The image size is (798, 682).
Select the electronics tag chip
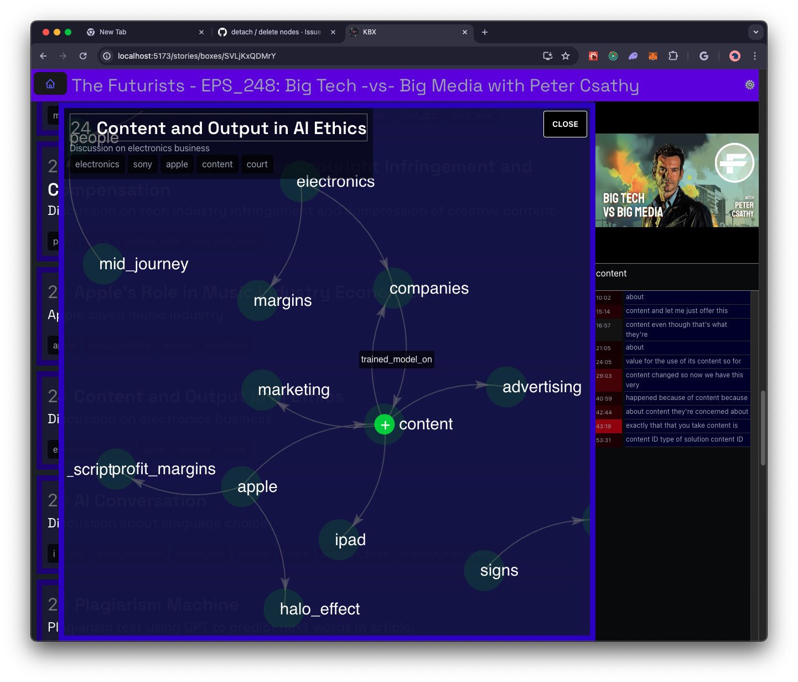coord(97,165)
